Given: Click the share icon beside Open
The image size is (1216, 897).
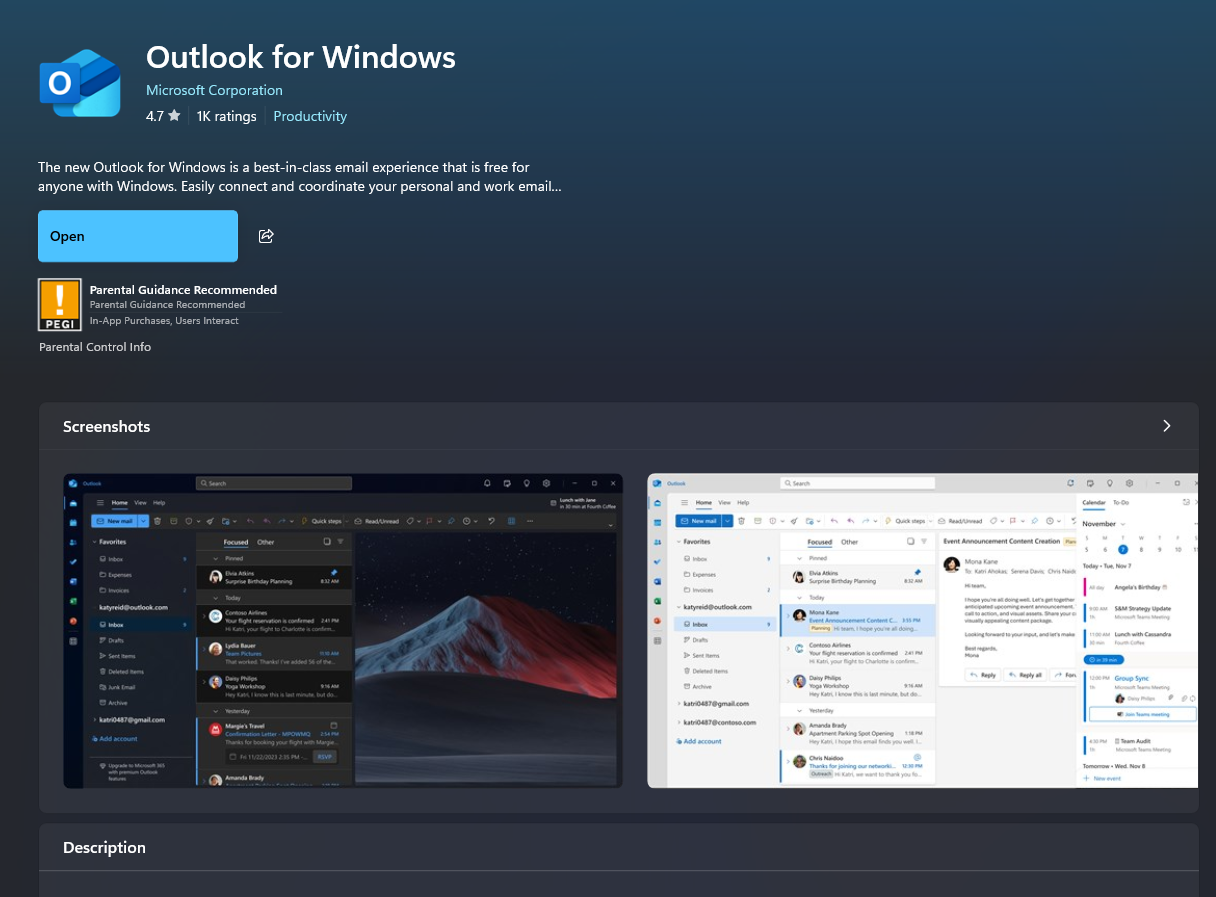Looking at the screenshot, I should (x=266, y=236).
